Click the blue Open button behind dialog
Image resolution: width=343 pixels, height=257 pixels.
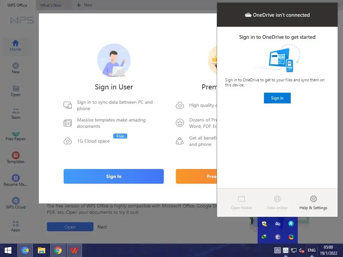pyautogui.click(x=70, y=227)
